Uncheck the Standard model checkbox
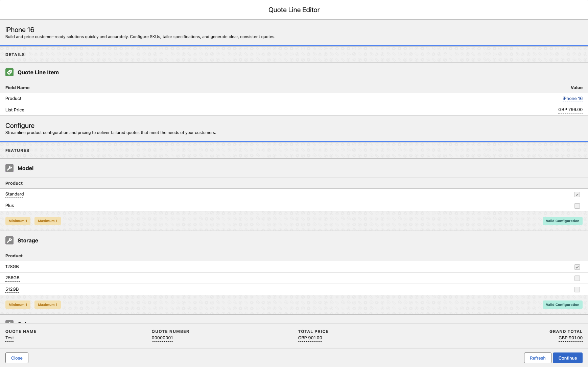This screenshot has height=367, width=588. tap(577, 194)
